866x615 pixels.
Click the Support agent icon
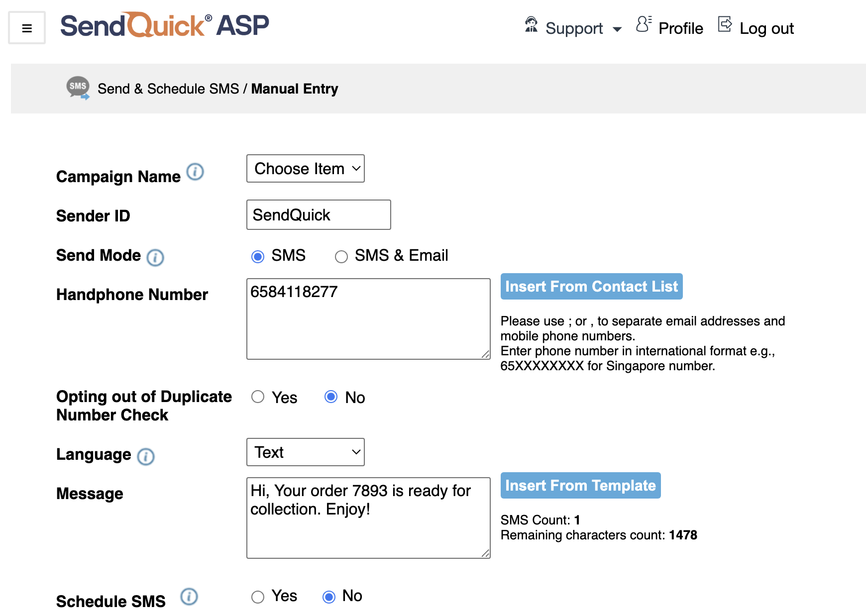[x=531, y=25]
